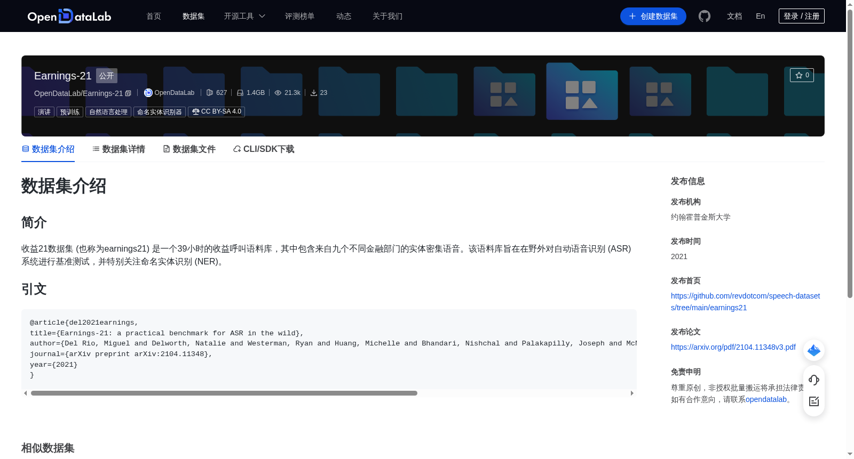Open 关于我们 navigation item
The height and width of the screenshot is (459, 854).
388,16
